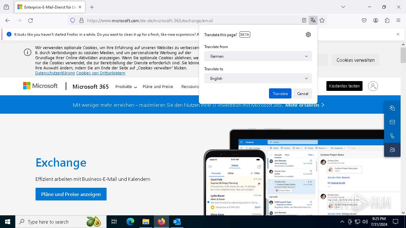Open translation settings gear
The image size is (406, 228).
pos(308,35)
